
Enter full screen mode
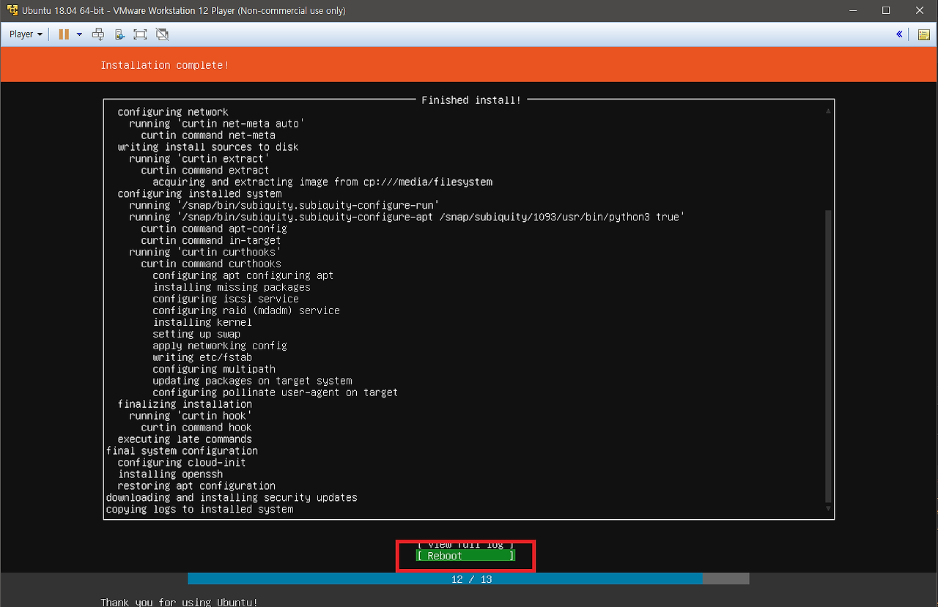tap(141, 34)
